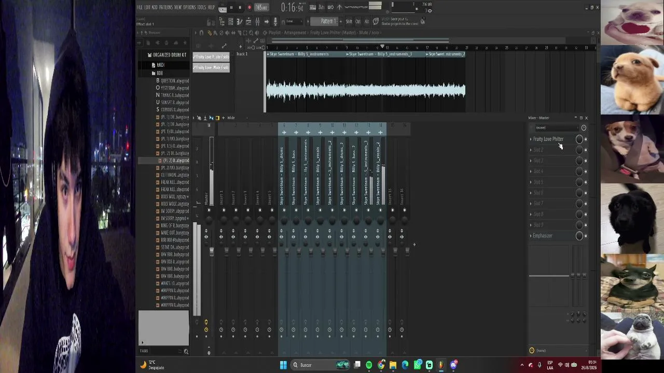This screenshot has height=373, width=664.
Task: Adjust the Fruity Love Philter mix knob
Action: 579,139
